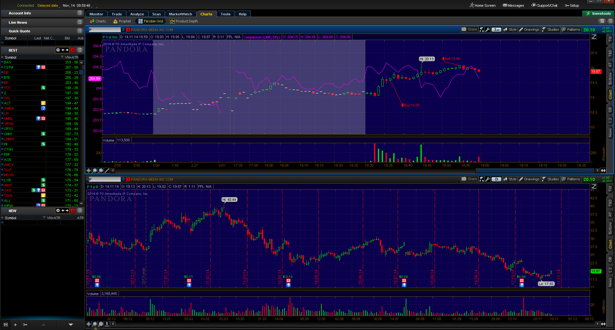Select crosshair pan tool below the bottom chart

89,324
